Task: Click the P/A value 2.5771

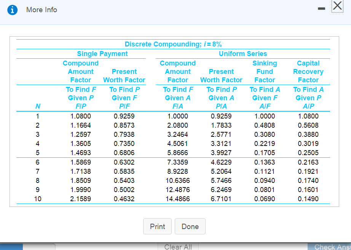Action: [221, 135]
